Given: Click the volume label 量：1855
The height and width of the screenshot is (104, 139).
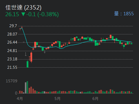Looking at the screenshot, I should tap(124, 14).
